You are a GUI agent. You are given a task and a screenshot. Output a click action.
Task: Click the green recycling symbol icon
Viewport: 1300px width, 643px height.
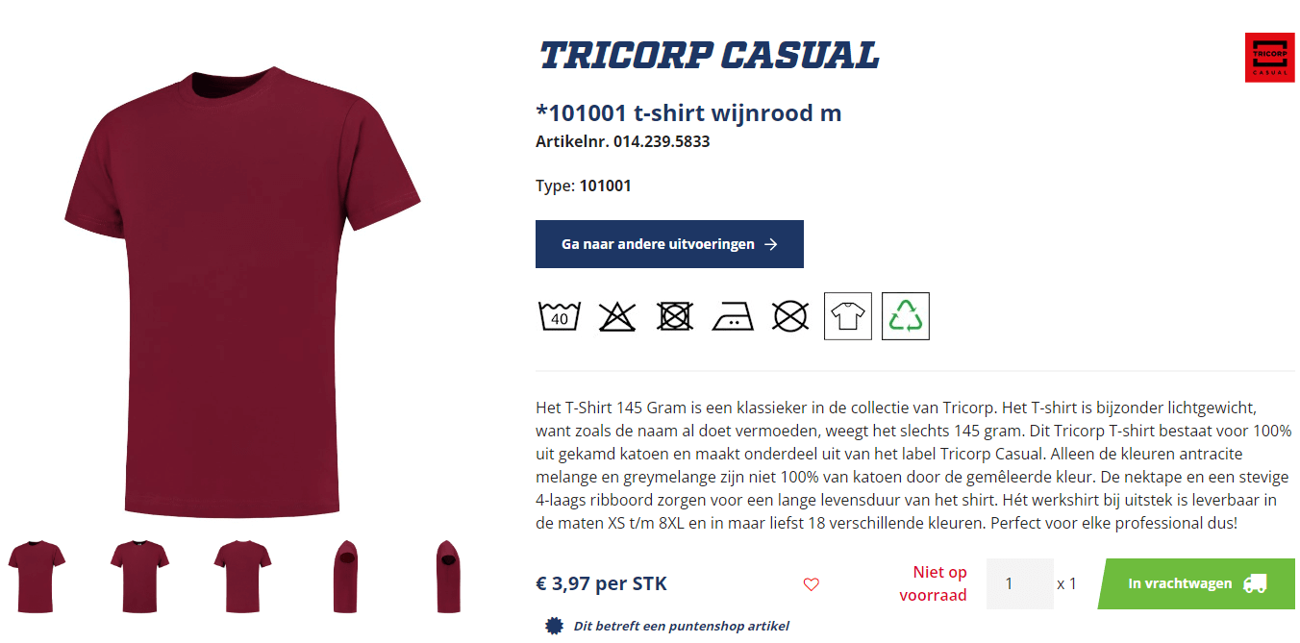tap(906, 316)
